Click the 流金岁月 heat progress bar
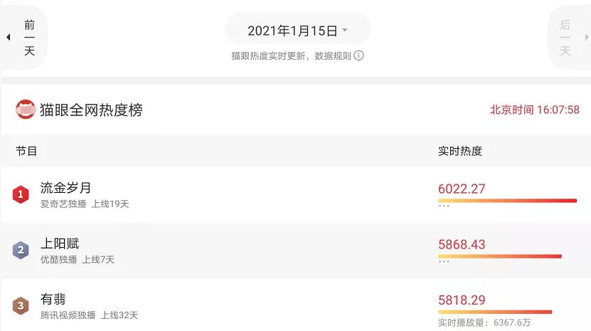Viewport: 591px width, 331px height. click(x=507, y=201)
